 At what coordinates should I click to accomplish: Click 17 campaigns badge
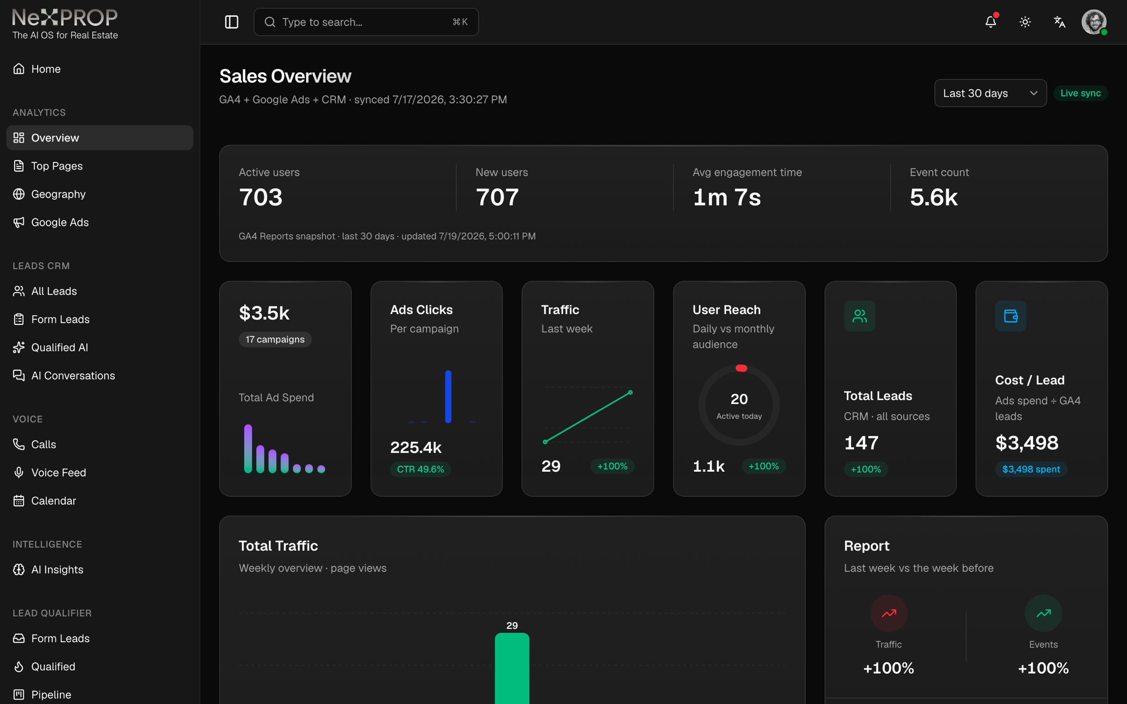275,339
